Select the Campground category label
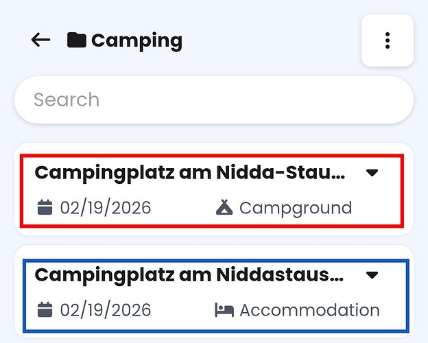428x343 pixels. pyautogui.click(x=295, y=208)
